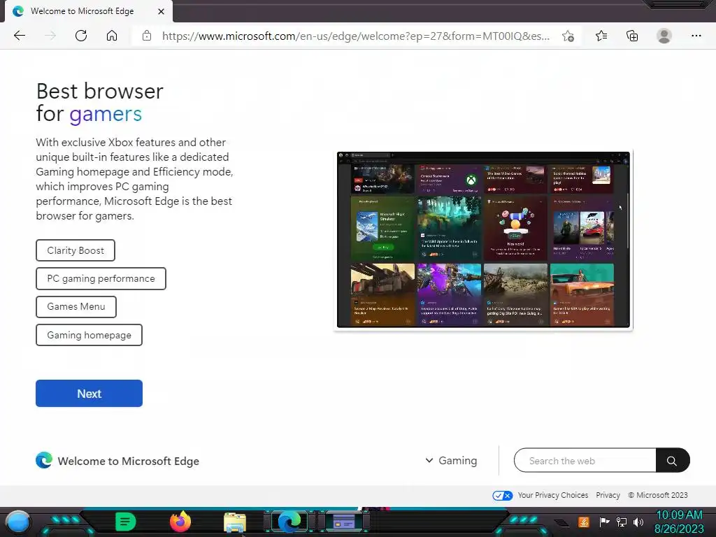This screenshot has height=537, width=716.
Task: Click the orange tray icon
Action: click(584, 522)
